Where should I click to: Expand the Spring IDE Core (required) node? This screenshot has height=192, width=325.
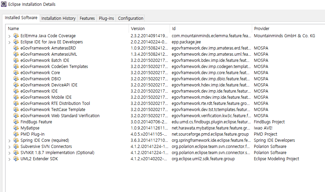9,141
